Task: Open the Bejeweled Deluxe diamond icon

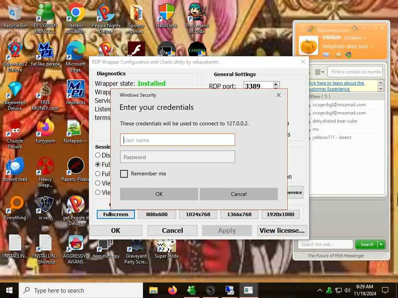Action: pyautogui.click(x=15, y=96)
